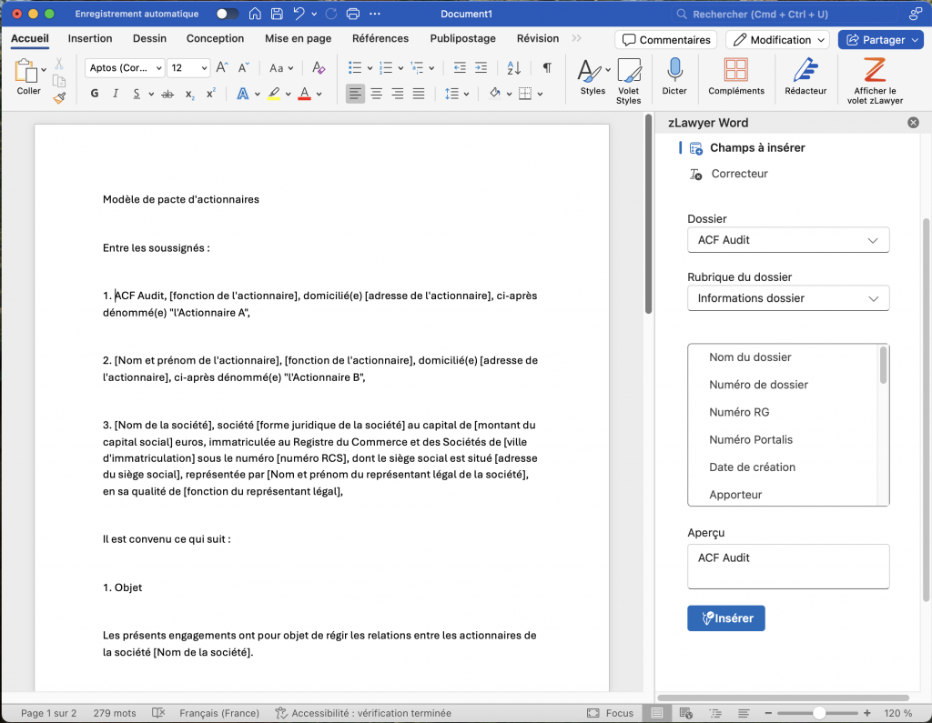Image resolution: width=932 pixels, height=723 pixels.
Task: Open the Dossier dropdown showing ACF Audit
Action: click(788, 240)
